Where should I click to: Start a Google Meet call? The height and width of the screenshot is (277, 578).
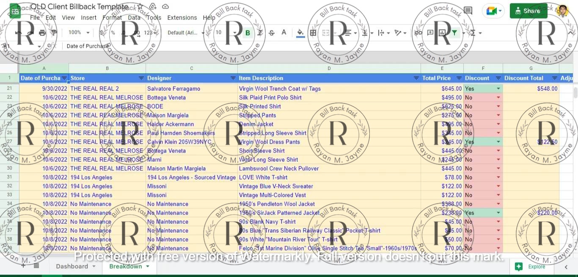(x=493, y=11)
